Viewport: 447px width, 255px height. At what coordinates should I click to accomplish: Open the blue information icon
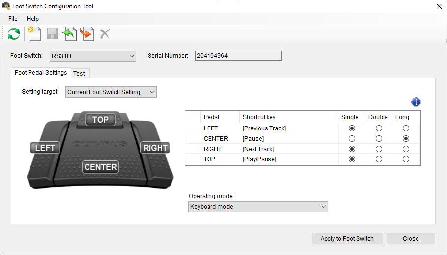coord(416,102)
